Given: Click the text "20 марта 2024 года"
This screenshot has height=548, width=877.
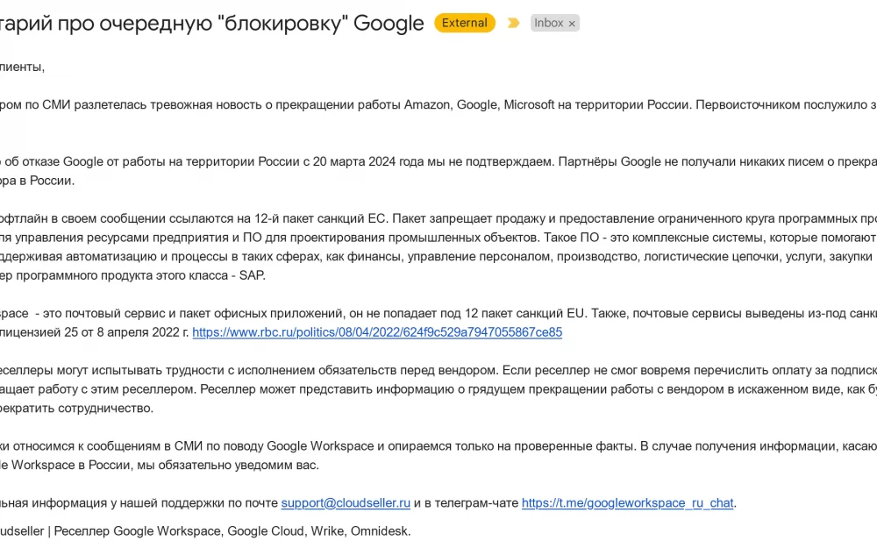Looking at the screenshot, I should pyautogui.click(x=368, y=161).
